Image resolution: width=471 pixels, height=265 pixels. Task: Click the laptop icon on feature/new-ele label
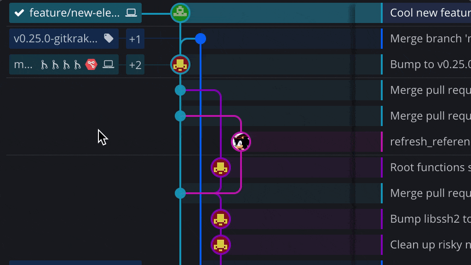point(131,13)
